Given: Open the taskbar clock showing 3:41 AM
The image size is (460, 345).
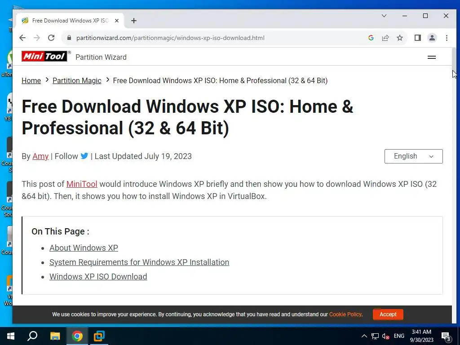Looking at the screenshot, I should point(421,336).
